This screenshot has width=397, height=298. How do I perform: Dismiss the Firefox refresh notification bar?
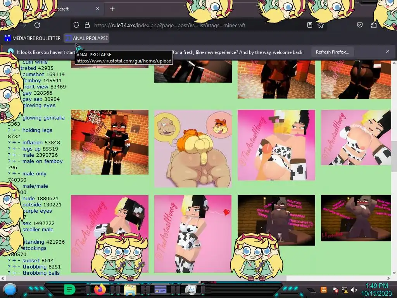click(x=387, y=52)
